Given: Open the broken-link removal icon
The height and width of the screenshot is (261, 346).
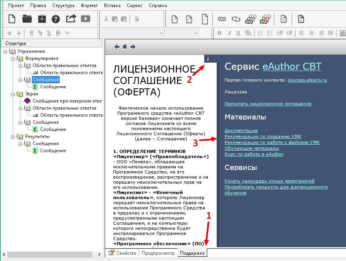Looking at the screenshot, I should coord(265,19).
